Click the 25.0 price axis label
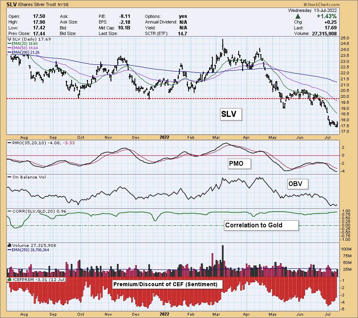Image resolution: width=358 pixels, height=318 pixels. (x=346, y=38)
